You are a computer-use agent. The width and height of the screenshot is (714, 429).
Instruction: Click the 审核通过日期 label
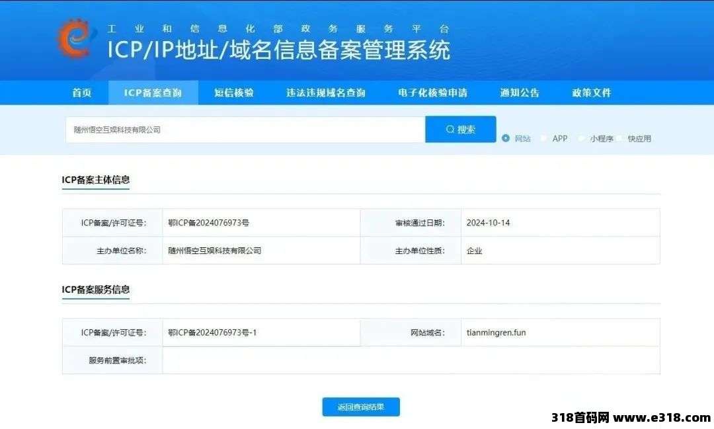click(420, 223)
